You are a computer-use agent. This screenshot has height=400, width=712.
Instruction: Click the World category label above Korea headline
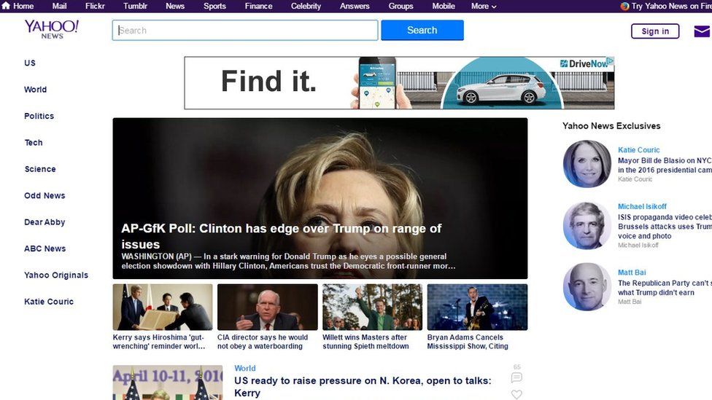(245, 368)
